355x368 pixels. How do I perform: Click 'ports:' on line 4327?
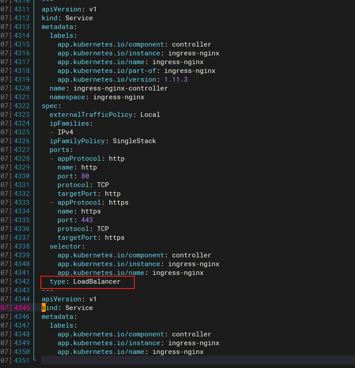pos(61,150)
